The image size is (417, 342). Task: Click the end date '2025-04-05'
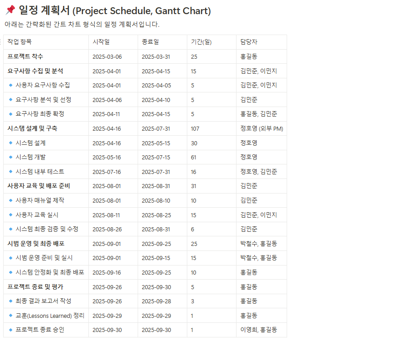pyautogui.click(x=156, y=86)
